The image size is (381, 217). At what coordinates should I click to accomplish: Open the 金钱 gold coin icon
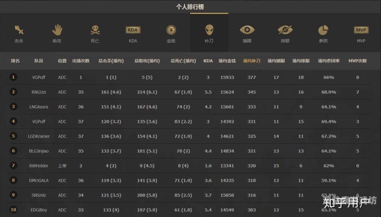(x=171, y=30)
